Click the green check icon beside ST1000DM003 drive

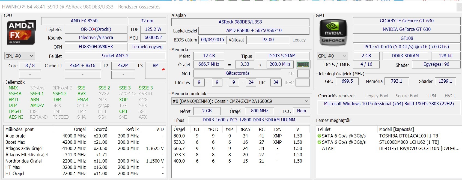tap(319, 142)
